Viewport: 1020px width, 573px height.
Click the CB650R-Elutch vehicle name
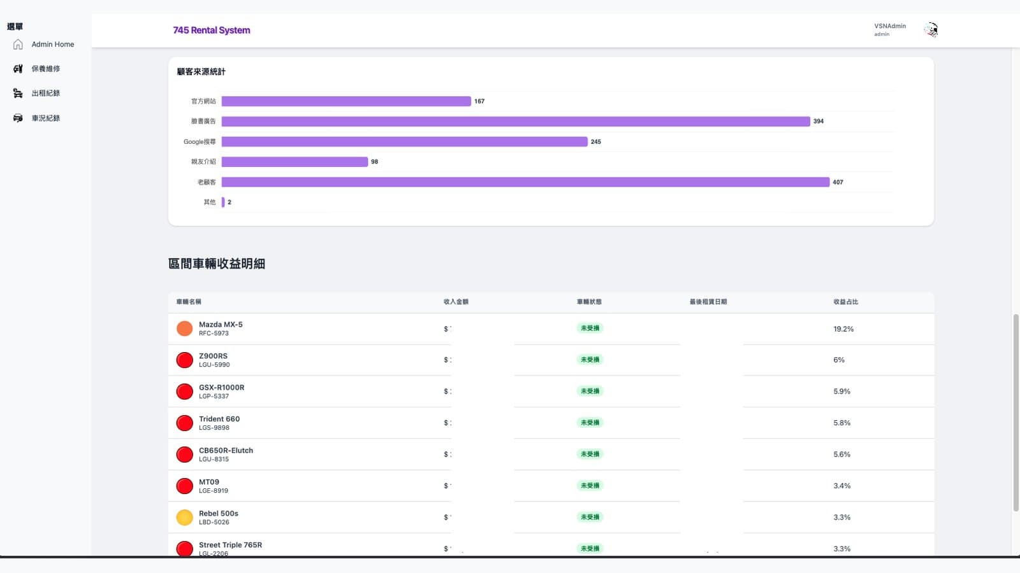click(226, 451)
